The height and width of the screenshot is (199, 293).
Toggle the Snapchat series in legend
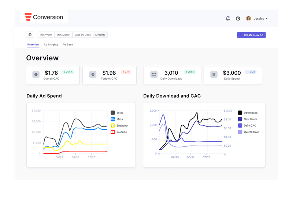point(113,125)
